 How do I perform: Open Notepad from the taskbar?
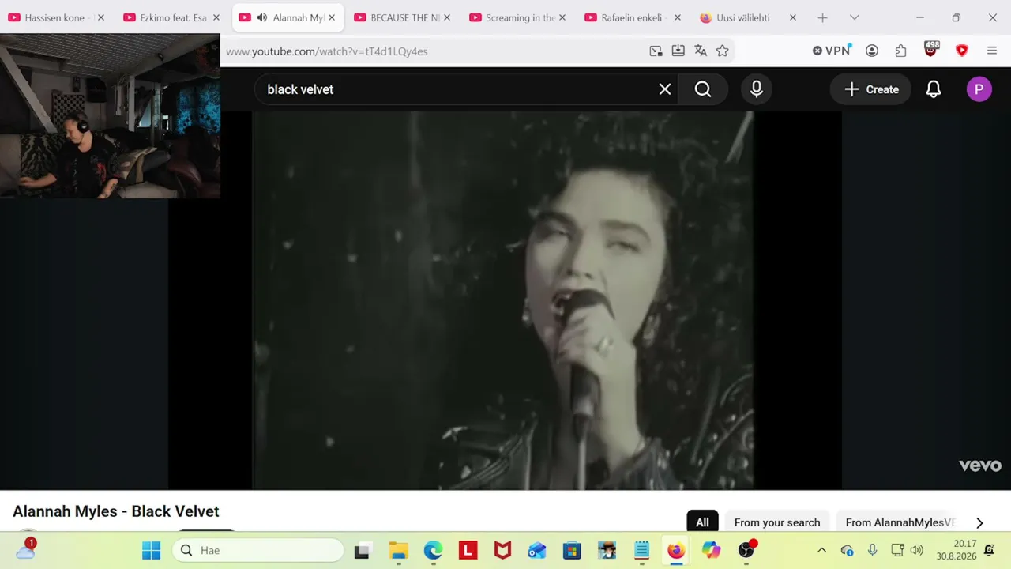641,550
